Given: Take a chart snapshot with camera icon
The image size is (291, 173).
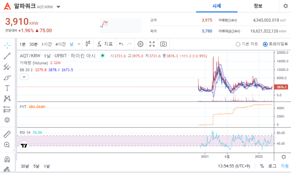Looking at the screenshot, I should [163, 44].
